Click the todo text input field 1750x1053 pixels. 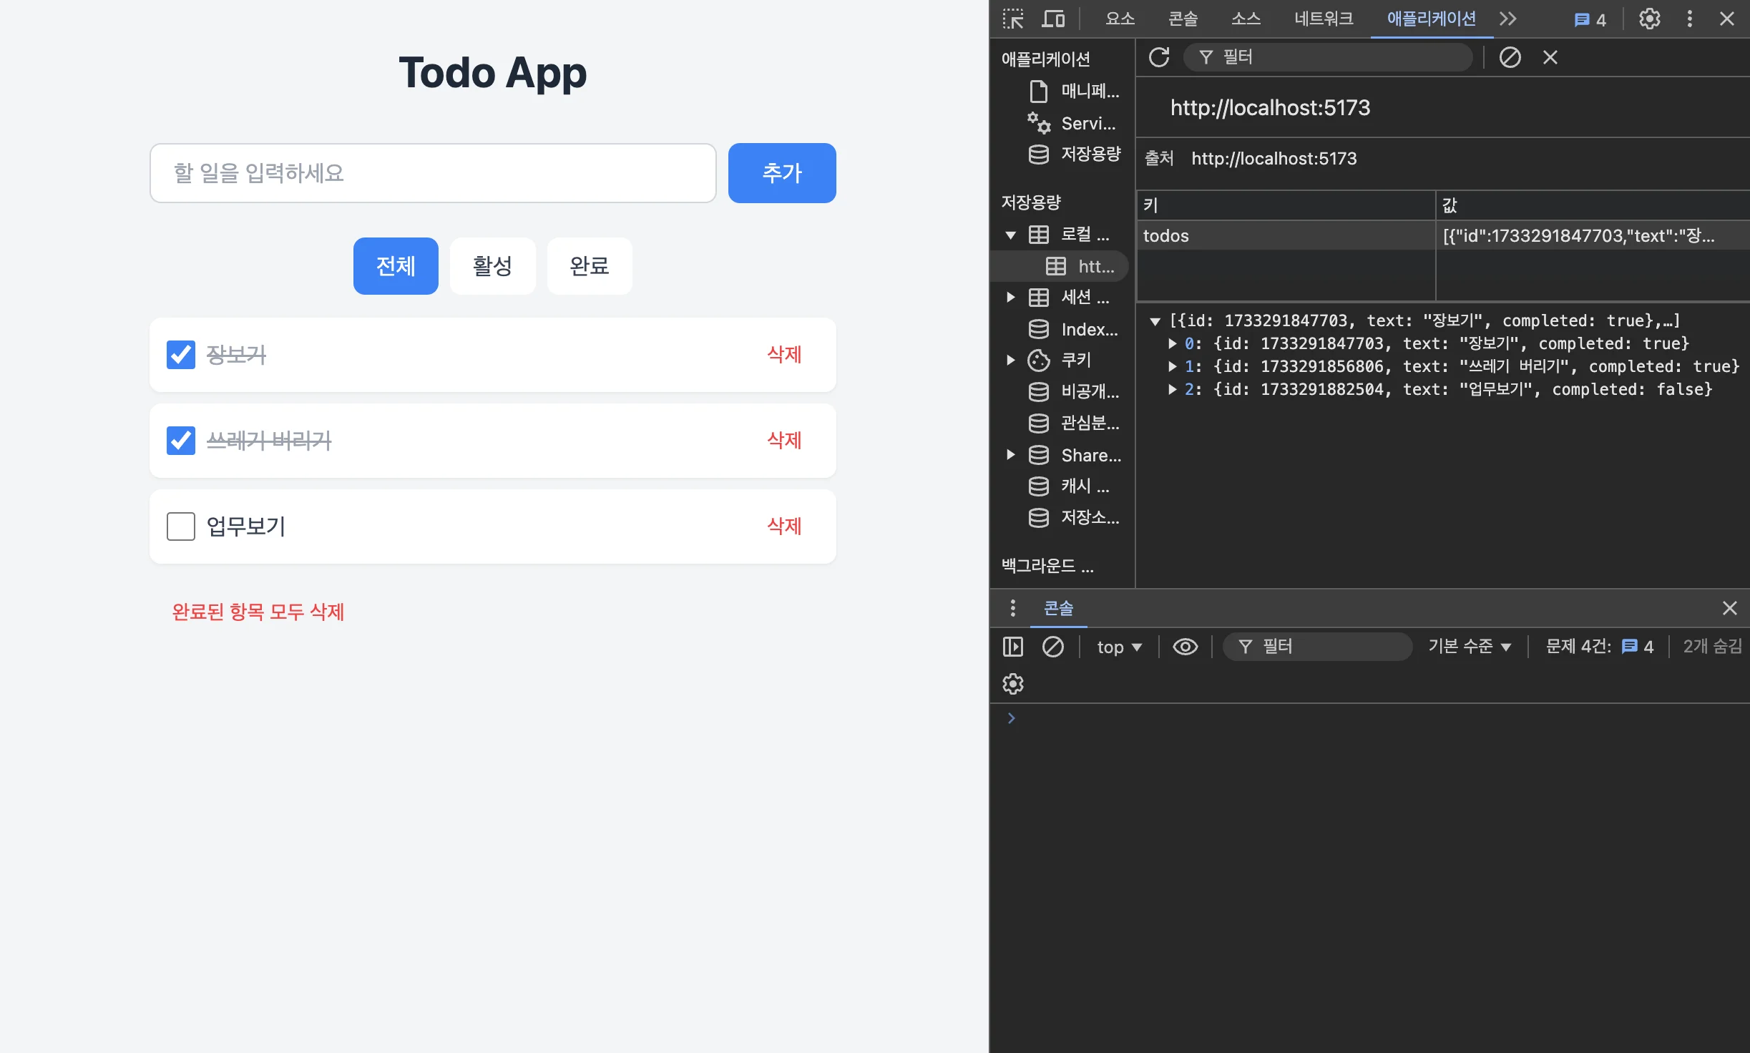point(433,173)
